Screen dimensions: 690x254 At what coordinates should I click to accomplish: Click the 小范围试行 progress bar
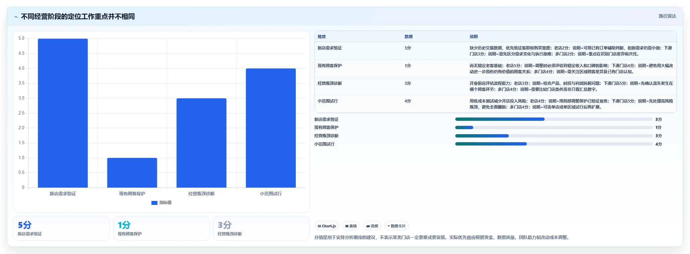click(554, 144)
